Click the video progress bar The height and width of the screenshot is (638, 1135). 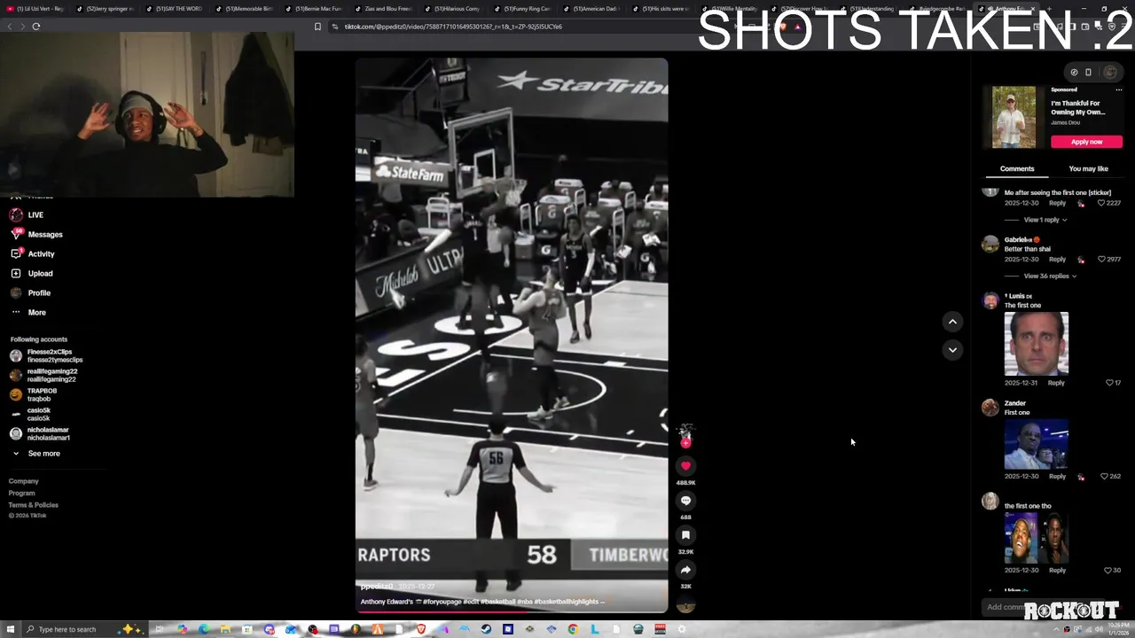point(512,611)
